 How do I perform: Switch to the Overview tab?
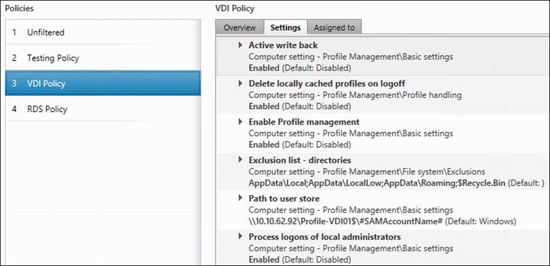coord(240,27)
